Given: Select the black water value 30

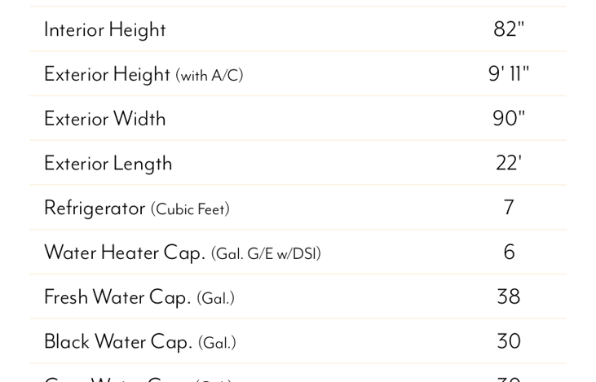Looking at the screenshot, I should click(x=509, y=341).
